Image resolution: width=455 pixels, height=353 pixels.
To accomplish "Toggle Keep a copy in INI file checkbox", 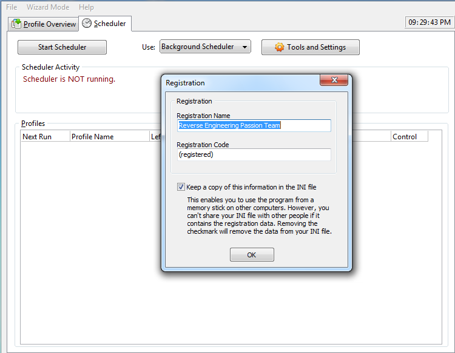I will (x=181, y=187).
